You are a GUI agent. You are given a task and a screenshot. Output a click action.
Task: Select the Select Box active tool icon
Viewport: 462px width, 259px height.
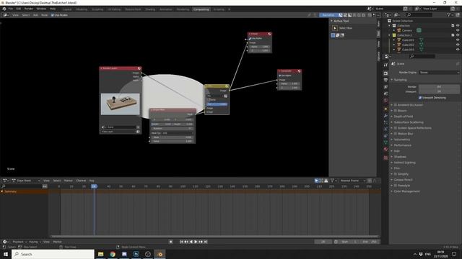pyautogui.click(x=335, y=28)
